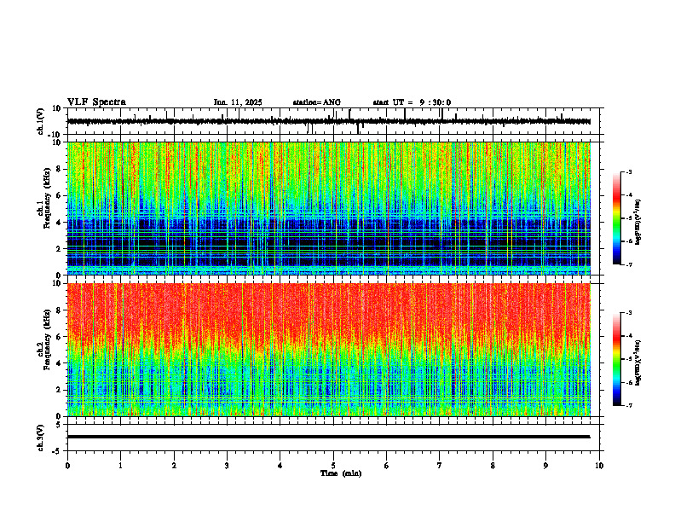Click the "-3" label on ch.1 colorbar

pos(628,171)
